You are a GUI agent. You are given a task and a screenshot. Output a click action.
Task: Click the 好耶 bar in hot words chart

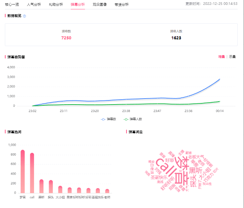[88, 190]
